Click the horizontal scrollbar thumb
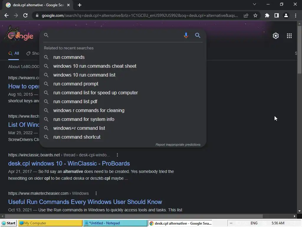The height and width of the screenshot is (227, 302). 134,216
